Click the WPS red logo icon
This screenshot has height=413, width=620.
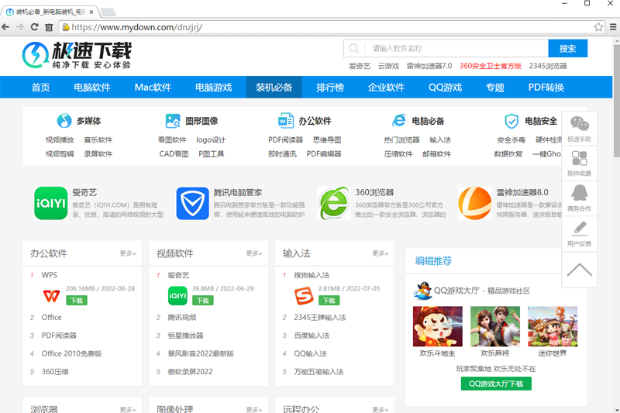click(51, 295)
